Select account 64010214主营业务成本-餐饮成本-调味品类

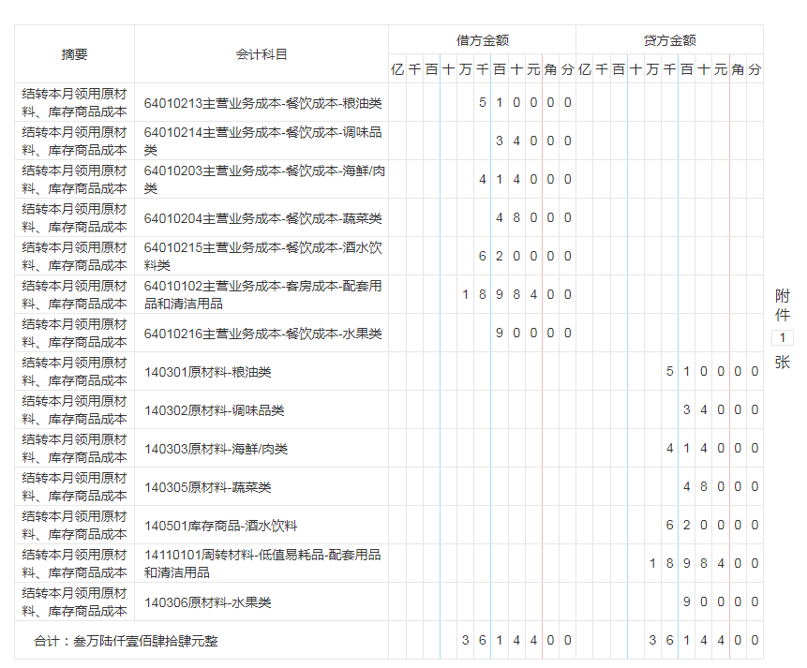pos(263,141)
